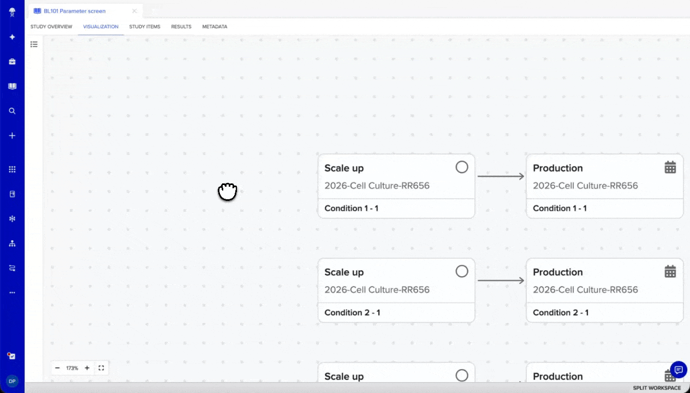Click 2026-Cell Culture-RR656 in Scale up Condition 2 - 1
Viewport: 690px width, 393px height.
(x=377, y=290)
